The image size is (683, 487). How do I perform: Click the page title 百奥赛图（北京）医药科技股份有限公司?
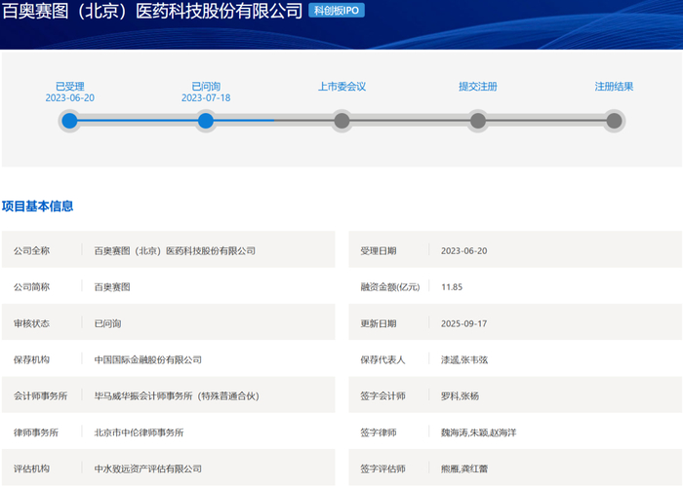click(152, 11)
